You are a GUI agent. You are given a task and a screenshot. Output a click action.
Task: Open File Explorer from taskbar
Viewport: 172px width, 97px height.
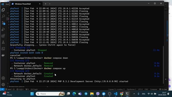point(92,94)
